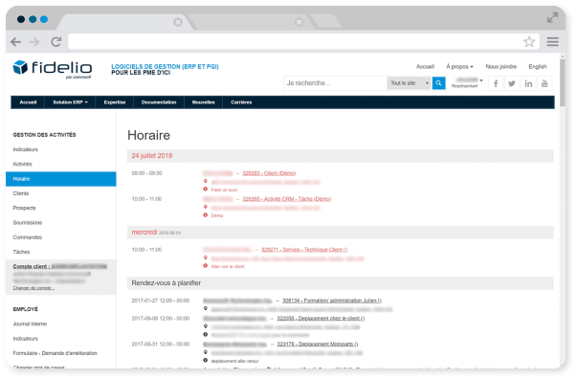
Task: Click the Changer de compte link
Action: (33, 288)
